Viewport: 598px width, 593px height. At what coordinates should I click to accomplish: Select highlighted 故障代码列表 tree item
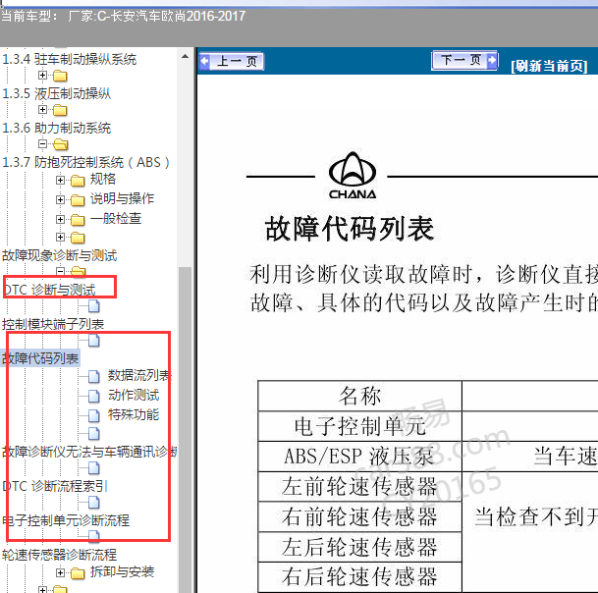[x=40, y=358]
